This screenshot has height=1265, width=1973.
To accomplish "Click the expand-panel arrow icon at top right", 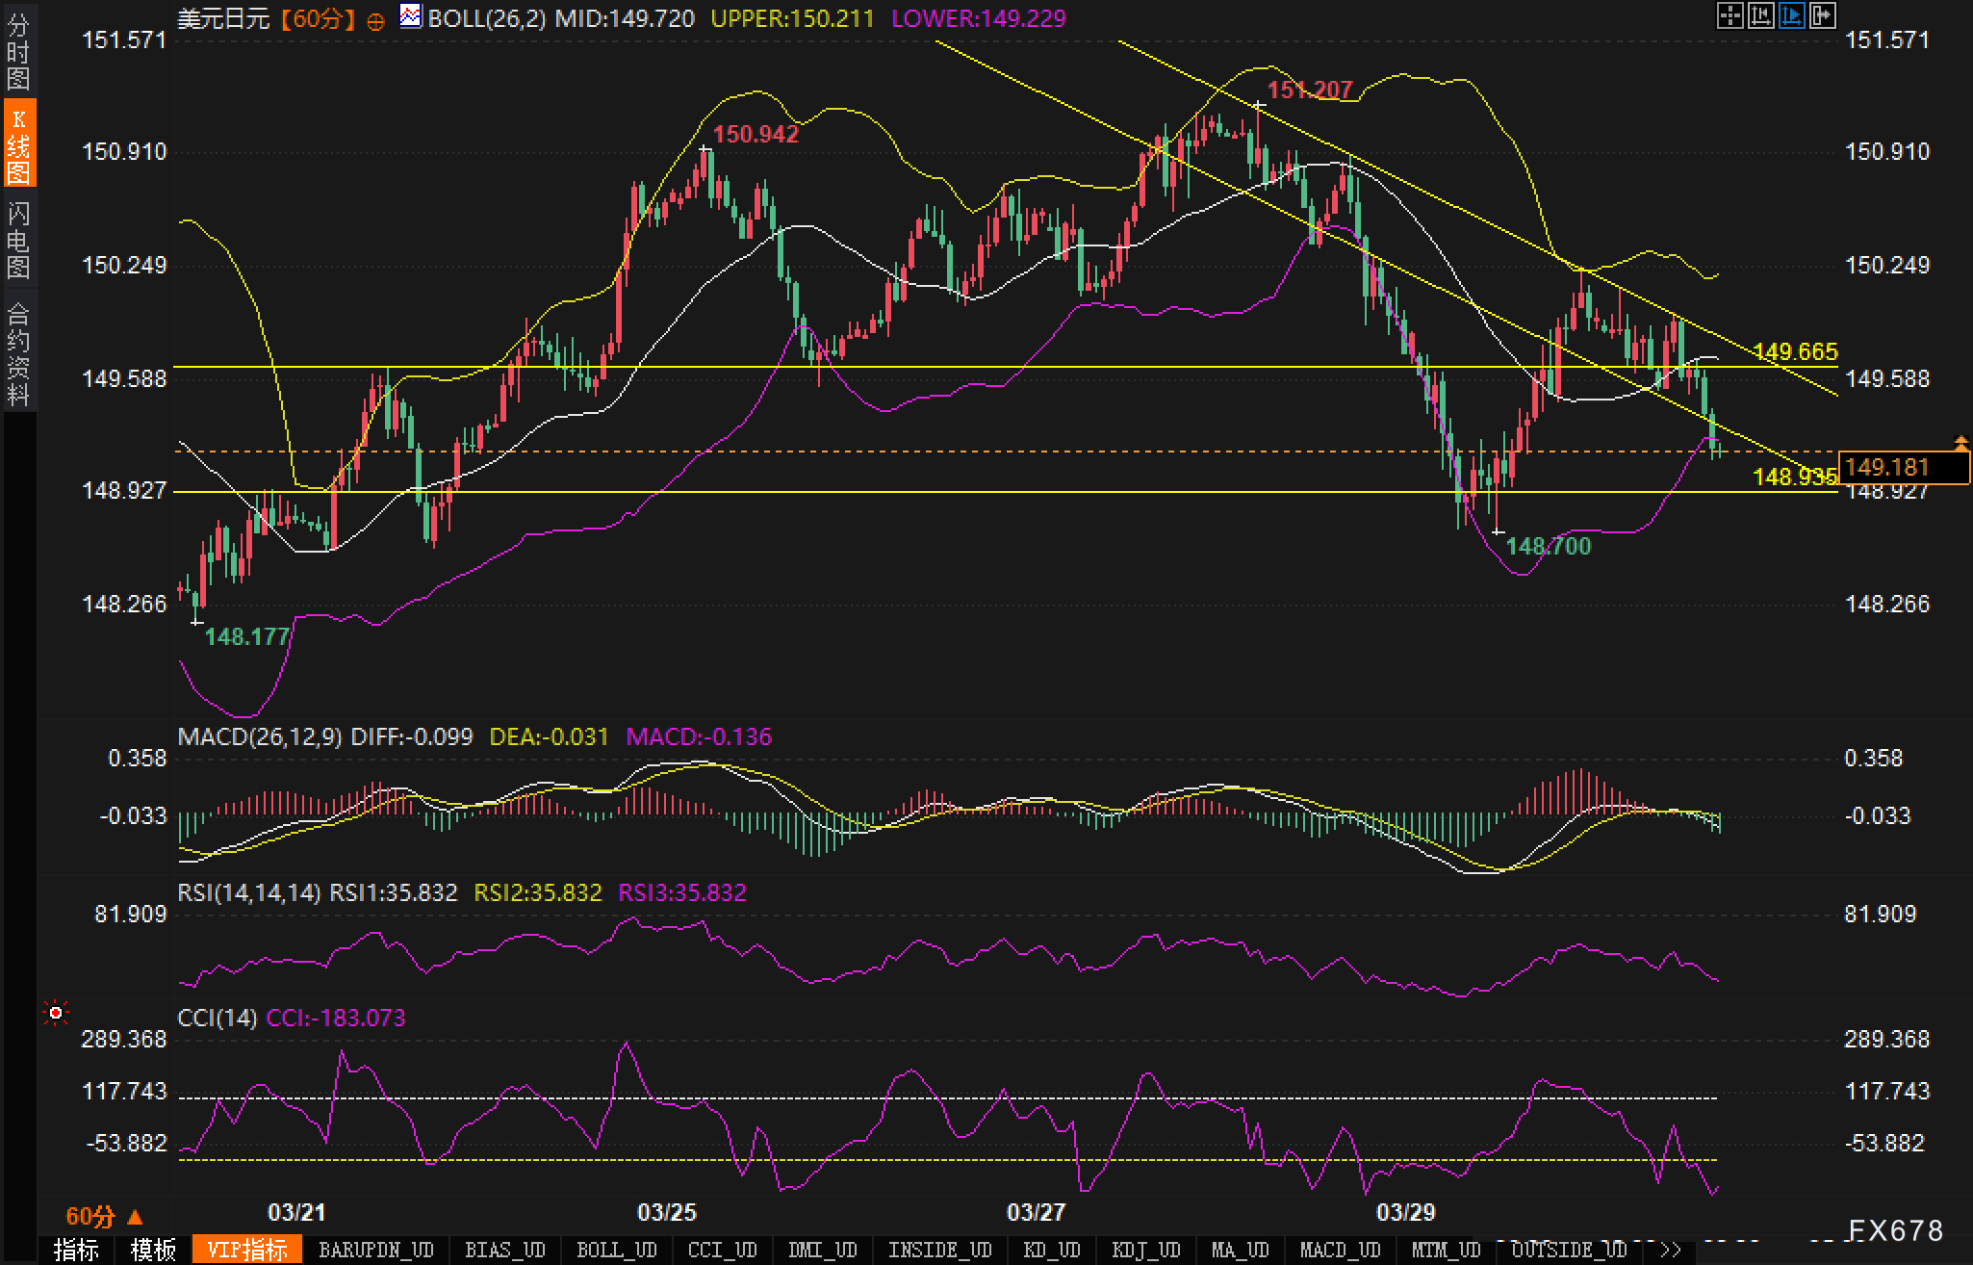I will pos(1822,15).
